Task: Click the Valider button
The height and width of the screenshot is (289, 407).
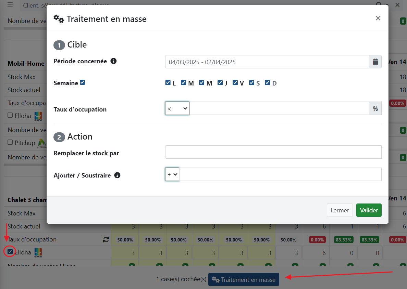Action: (369, 210)
